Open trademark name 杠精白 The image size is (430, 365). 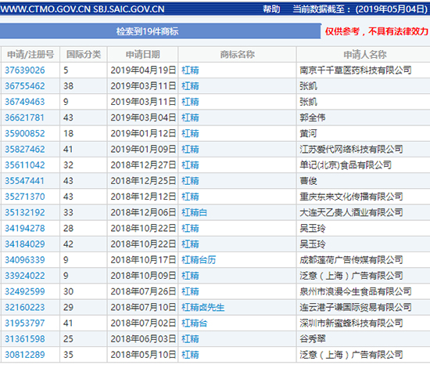(194, 212)
